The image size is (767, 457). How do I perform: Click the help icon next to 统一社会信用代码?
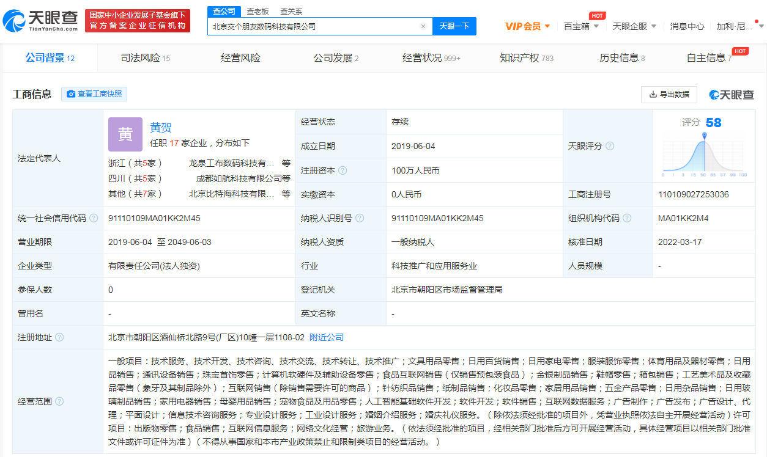point(94,218)
